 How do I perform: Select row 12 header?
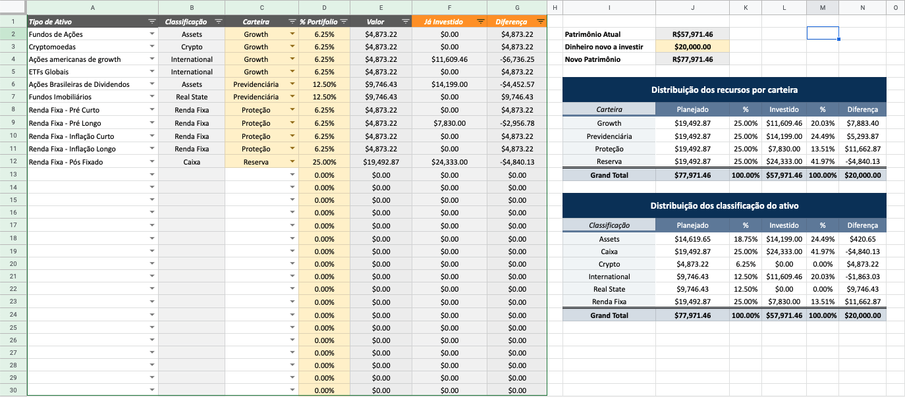click(13, 162)
